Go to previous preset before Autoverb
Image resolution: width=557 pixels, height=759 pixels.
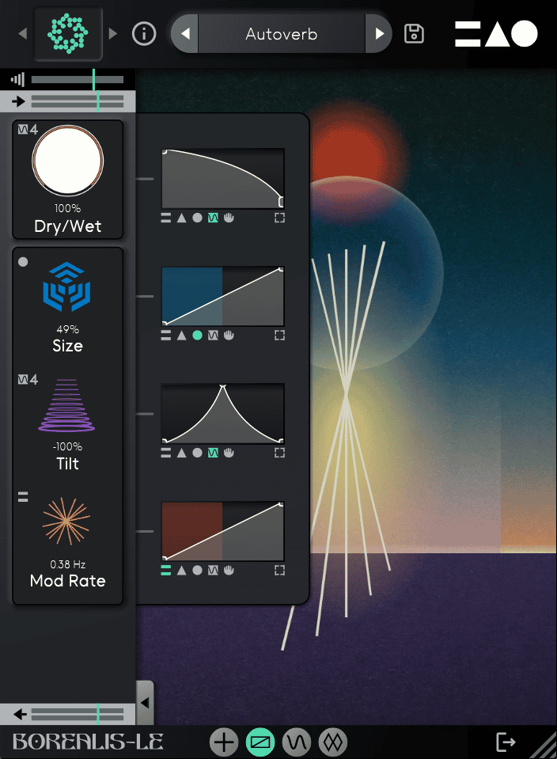click(185, 34)
